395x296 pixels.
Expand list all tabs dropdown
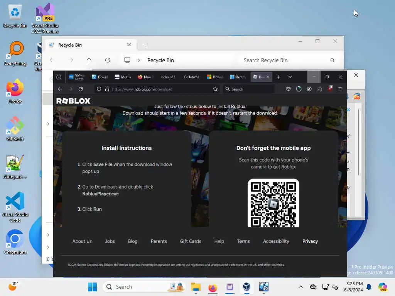(290, 77)
